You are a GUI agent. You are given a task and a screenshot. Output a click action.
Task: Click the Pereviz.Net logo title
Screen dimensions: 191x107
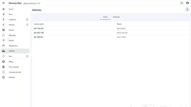click(15, 3)
